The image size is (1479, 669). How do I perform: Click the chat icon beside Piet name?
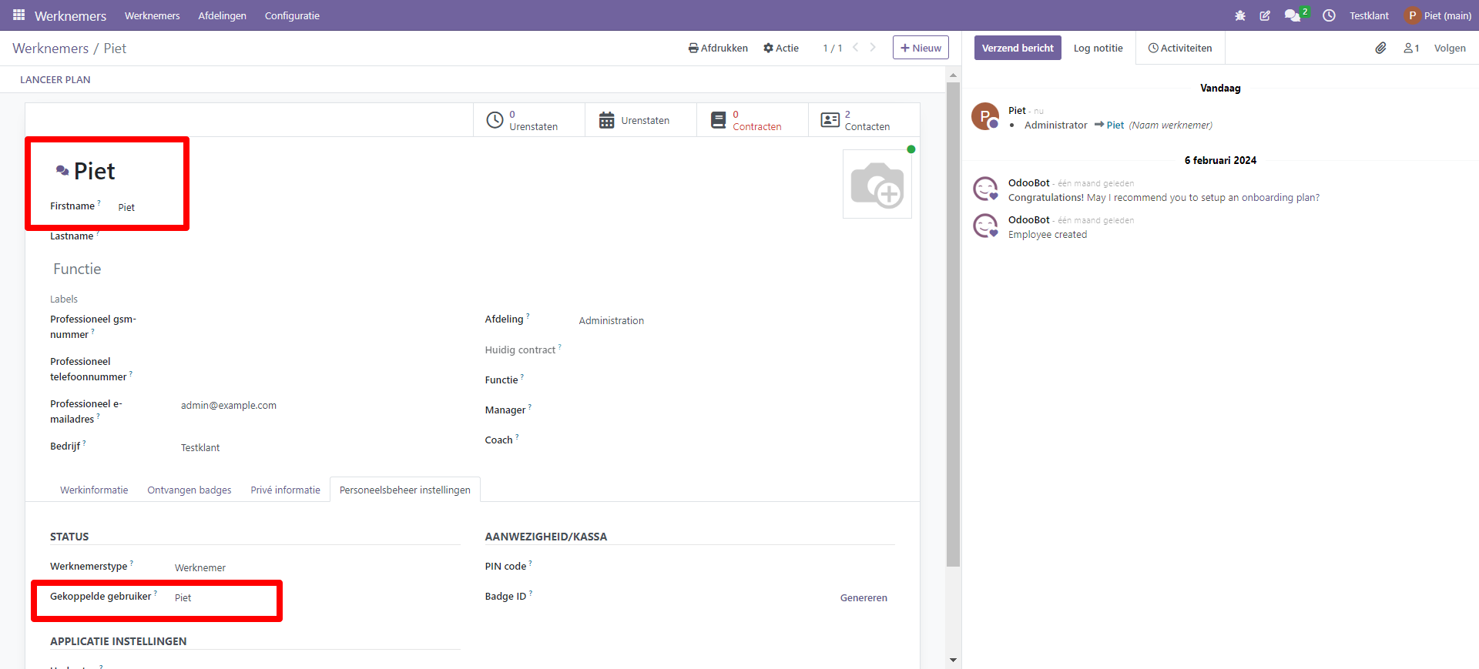point(62,170)
